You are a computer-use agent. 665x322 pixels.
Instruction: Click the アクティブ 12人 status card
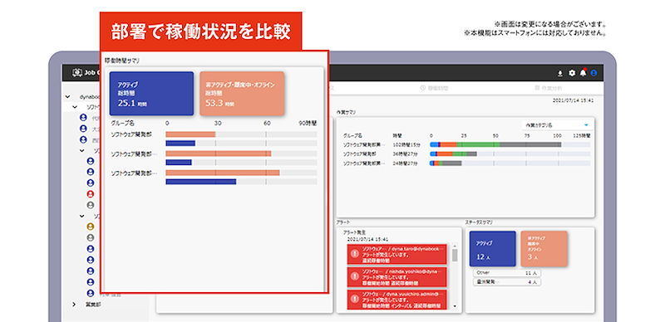point(492,249)
